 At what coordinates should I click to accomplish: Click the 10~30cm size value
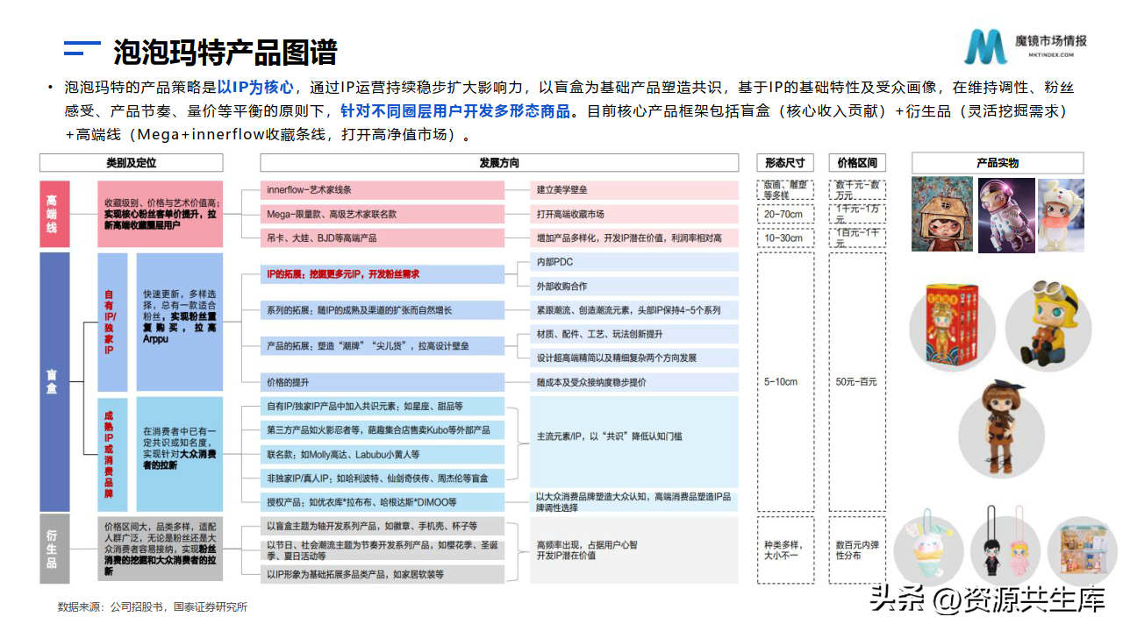point(784,238)
